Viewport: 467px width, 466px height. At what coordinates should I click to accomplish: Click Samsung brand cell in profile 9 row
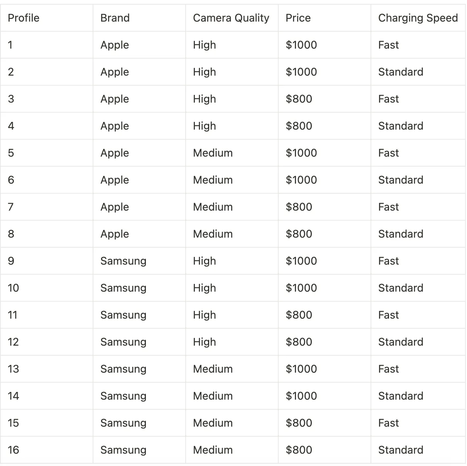(139, 261)
